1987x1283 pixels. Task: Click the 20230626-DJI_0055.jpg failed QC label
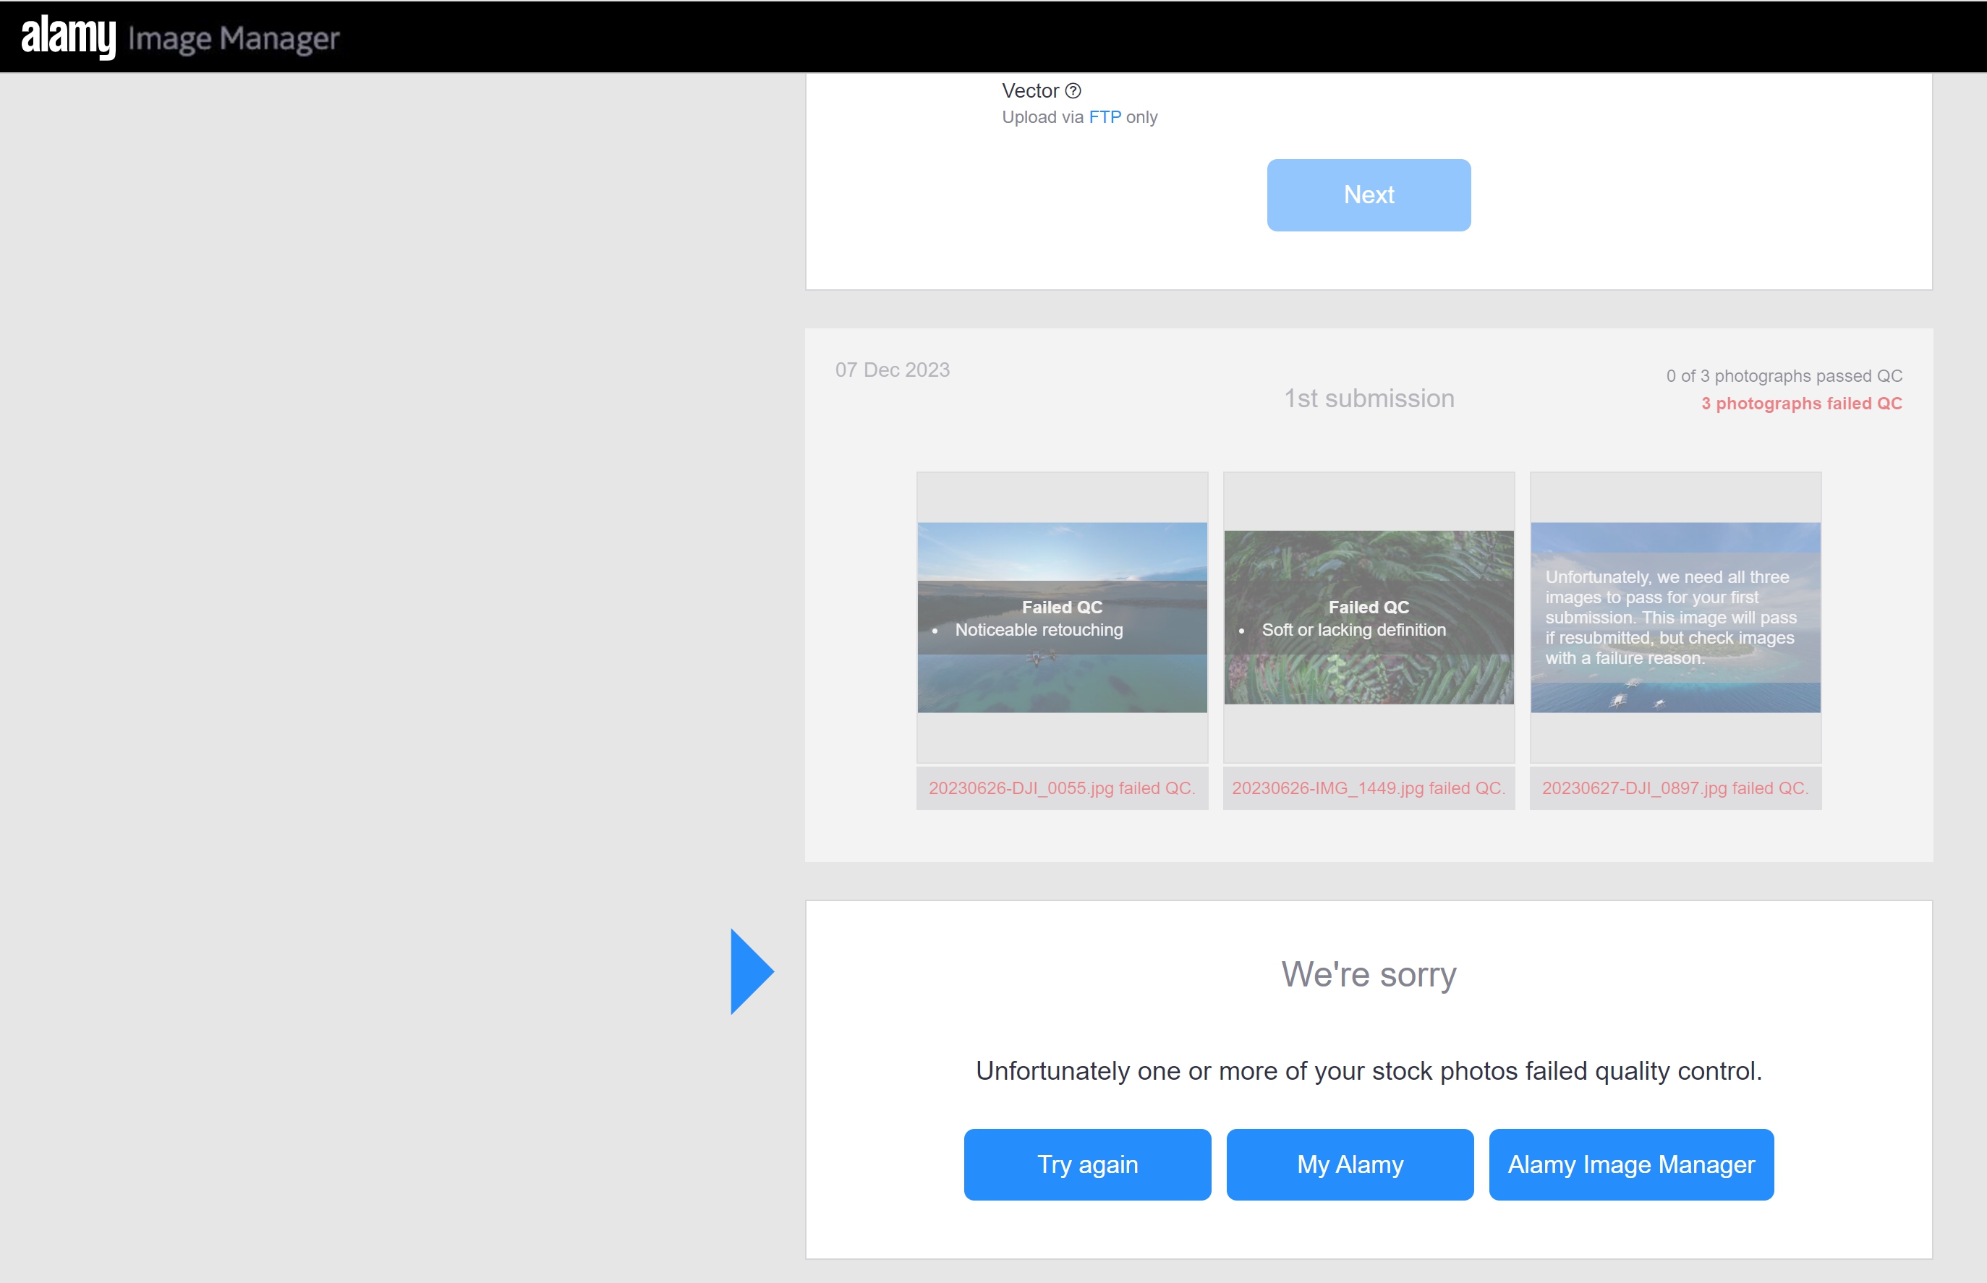(1063, 788)
